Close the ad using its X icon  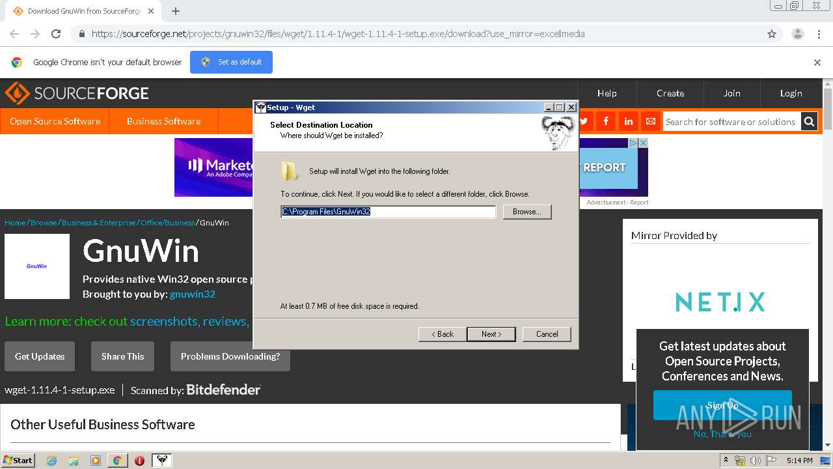pyautogui.click(x=643, y=143)
